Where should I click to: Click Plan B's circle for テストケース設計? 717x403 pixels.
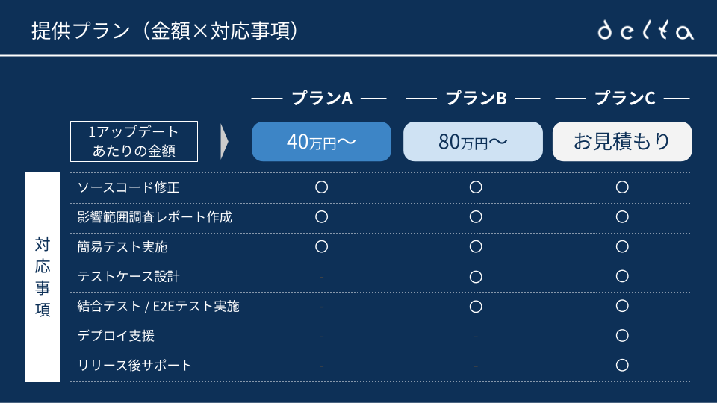[x=476, y=277]
